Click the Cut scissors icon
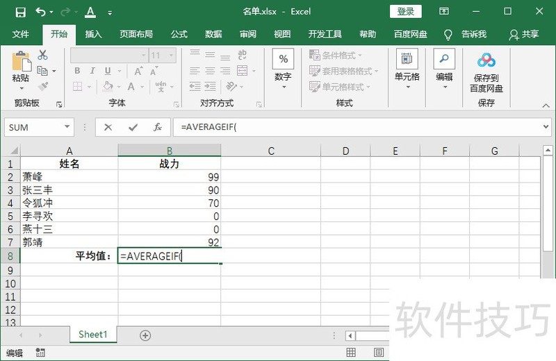This screenshot has width=556, height=361. [43, 55]
